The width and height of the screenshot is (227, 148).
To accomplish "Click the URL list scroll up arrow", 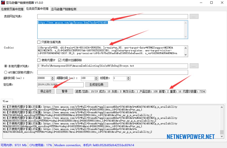I will (x=186, y=23).
